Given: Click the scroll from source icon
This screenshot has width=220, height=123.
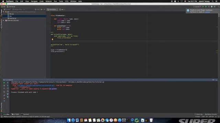Looking at the screenshot, I should tap(35, 10).
